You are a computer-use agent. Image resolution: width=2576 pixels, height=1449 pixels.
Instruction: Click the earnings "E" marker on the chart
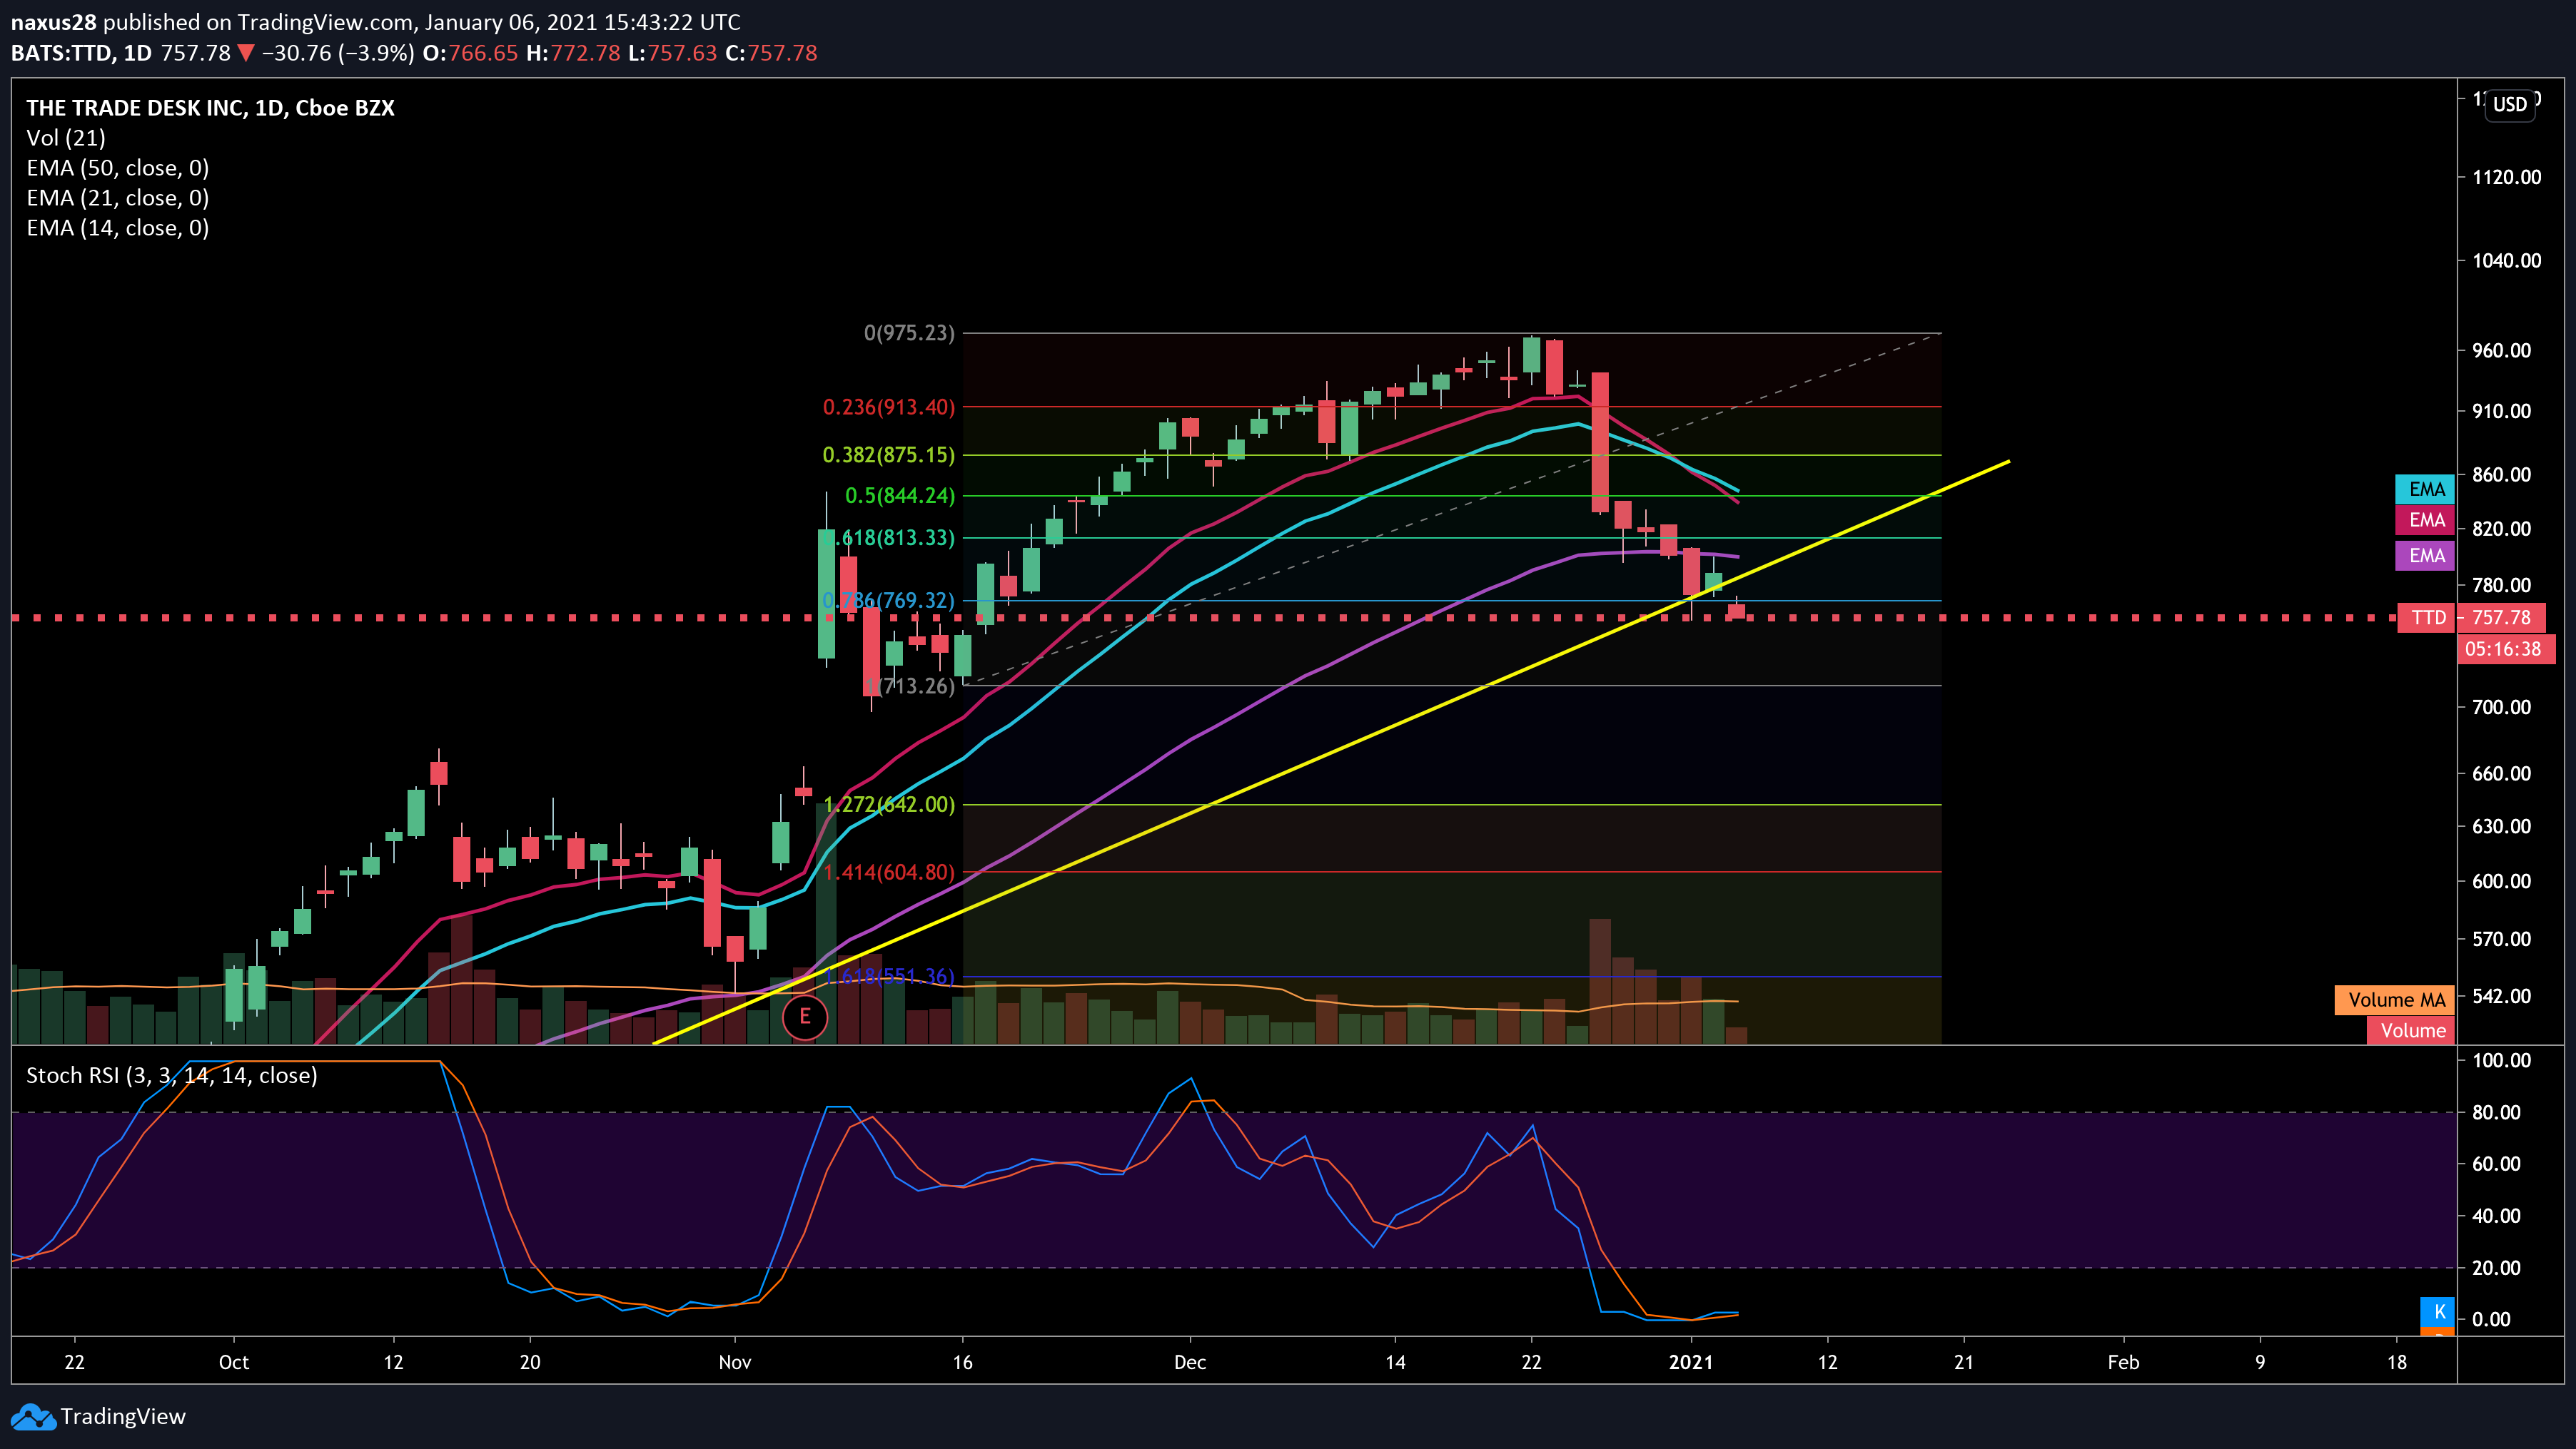click(x=805, y=1017)
